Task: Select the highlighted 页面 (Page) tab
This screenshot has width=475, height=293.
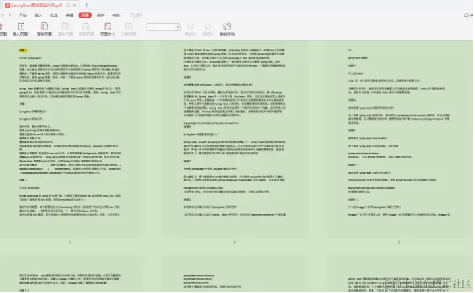Action: pos(85,15)
